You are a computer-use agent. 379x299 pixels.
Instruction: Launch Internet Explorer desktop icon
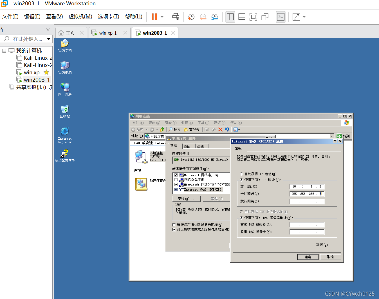(x=65, y=135)
